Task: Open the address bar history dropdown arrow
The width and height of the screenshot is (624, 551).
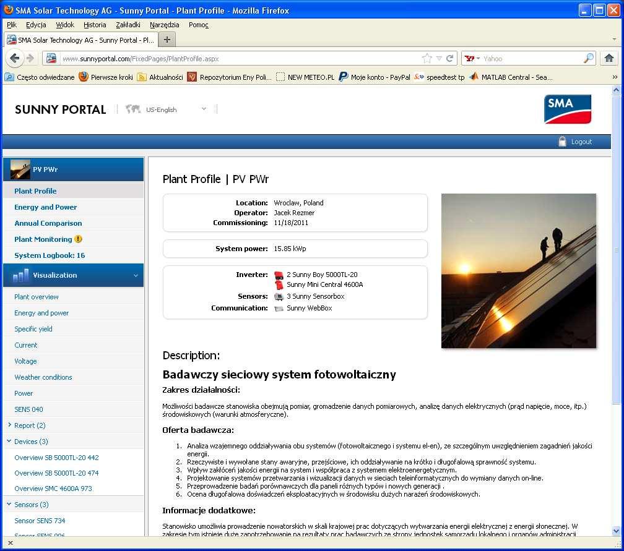Action: (439, 58)
